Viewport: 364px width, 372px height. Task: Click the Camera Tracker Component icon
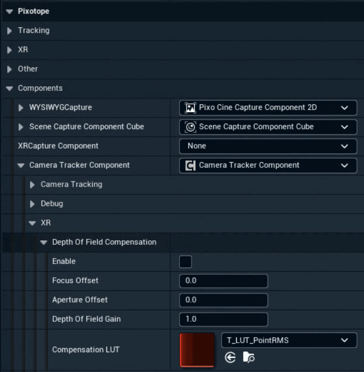point(191,165)
